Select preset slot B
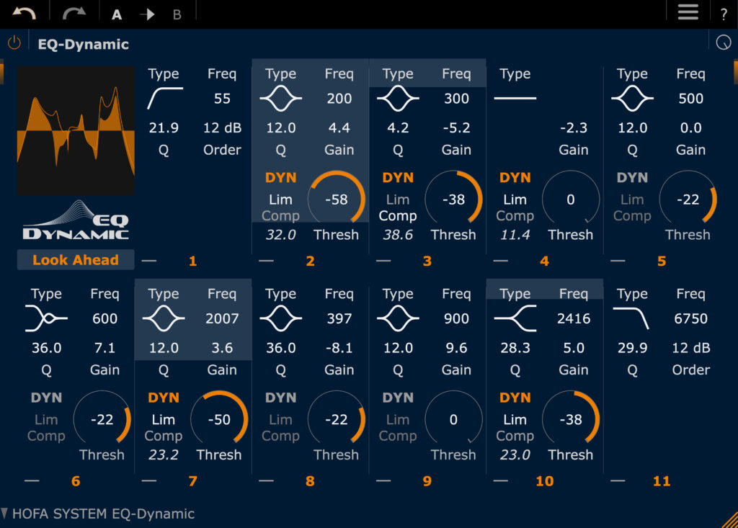738x528 pixels. click(x=177, y=14)
